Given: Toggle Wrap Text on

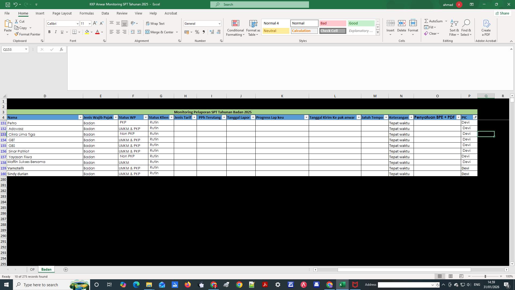Looking at the screenshot, I should [x=156, y=23].
